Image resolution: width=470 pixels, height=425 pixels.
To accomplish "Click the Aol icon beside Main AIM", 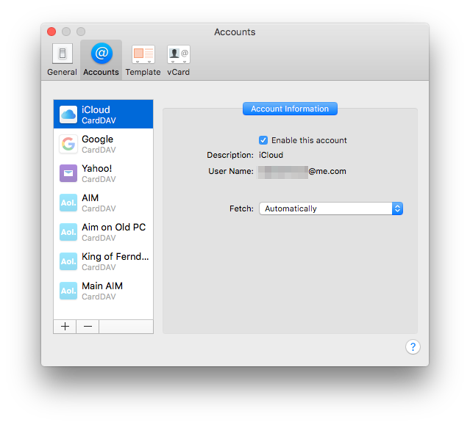I will (68, 291).
